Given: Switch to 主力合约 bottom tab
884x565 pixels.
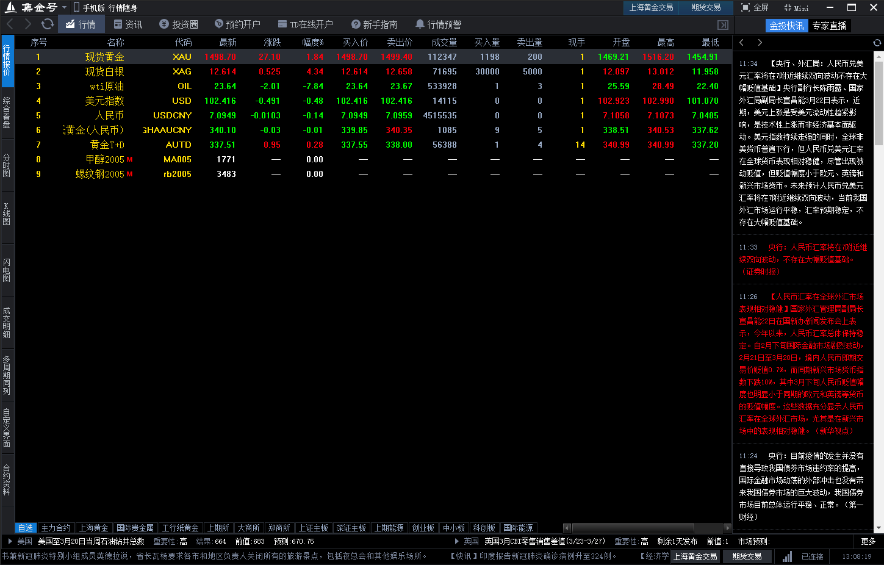Looking at the screenshot, I should click(x=56, y=528).
